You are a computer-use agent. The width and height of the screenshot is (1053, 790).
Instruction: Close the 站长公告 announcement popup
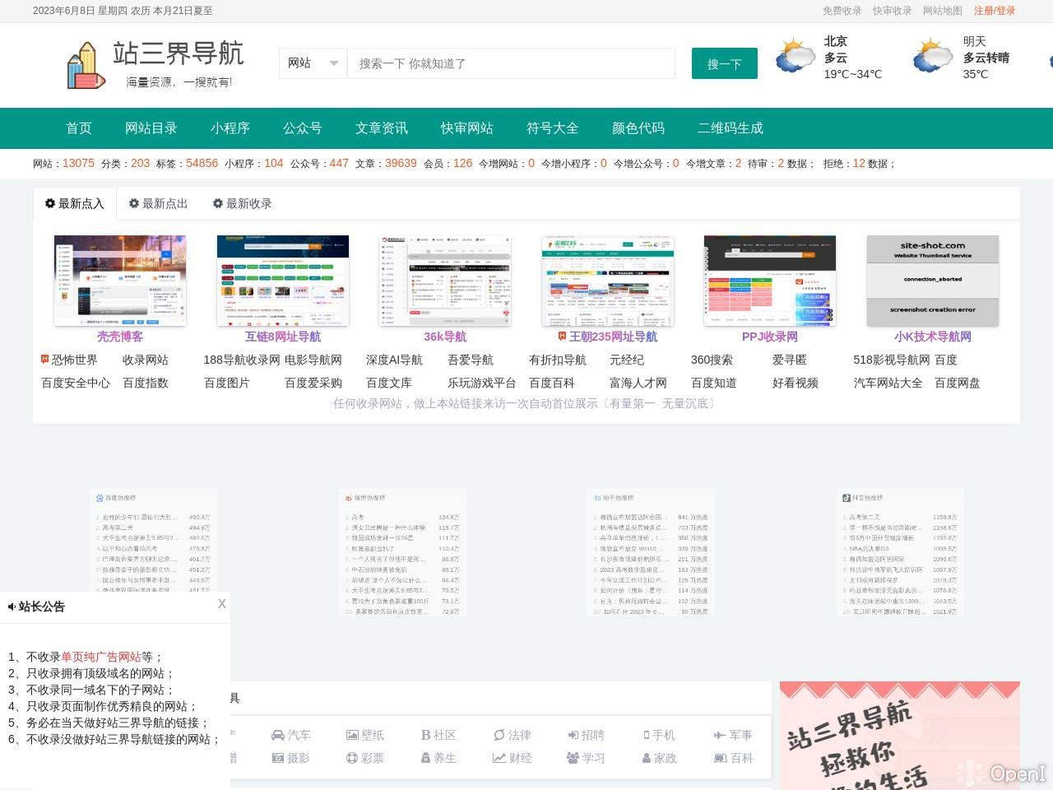(221, 604)
